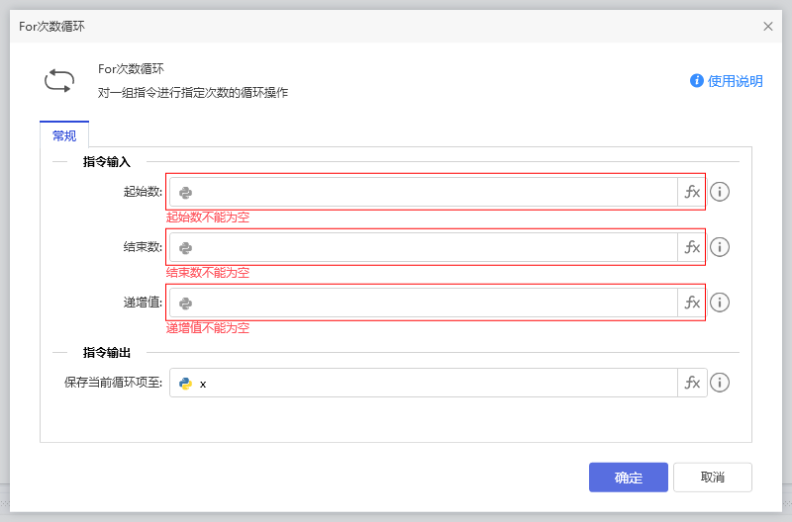The width and height of the screenshot is (792, 522).
Task: Show info tooltip for 保存当前循环项至
Action: [720, 383]
